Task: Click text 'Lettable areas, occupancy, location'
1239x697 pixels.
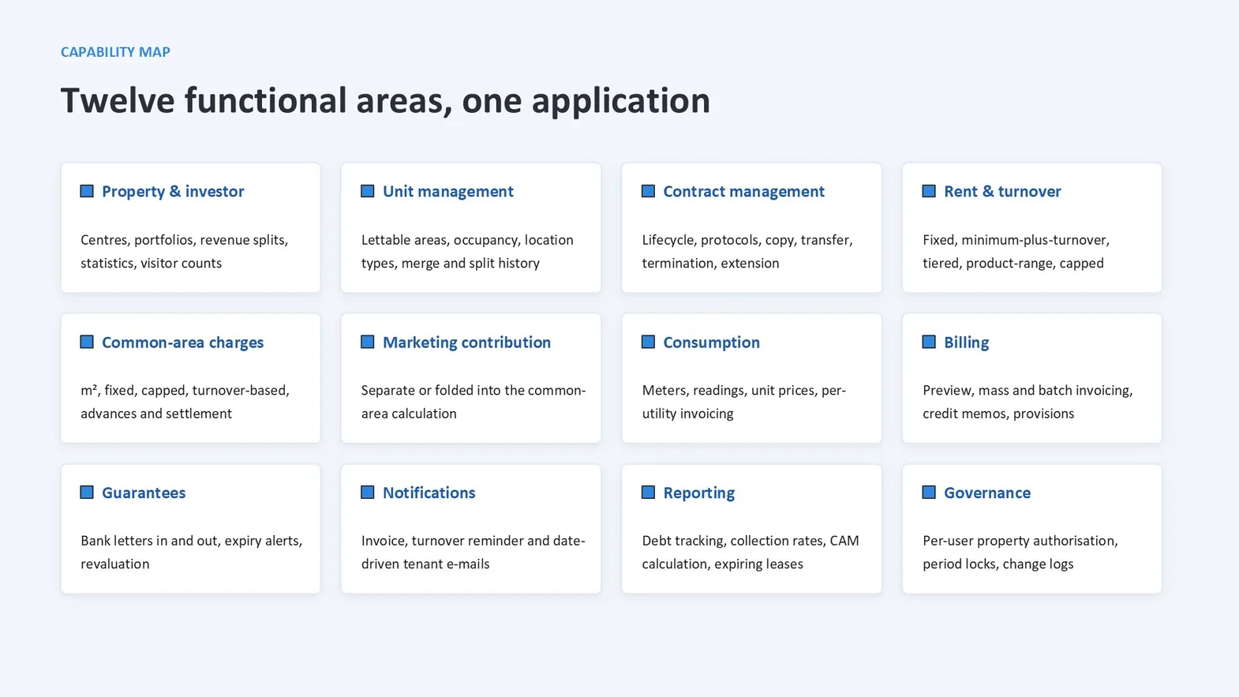Action: [467, 240]
